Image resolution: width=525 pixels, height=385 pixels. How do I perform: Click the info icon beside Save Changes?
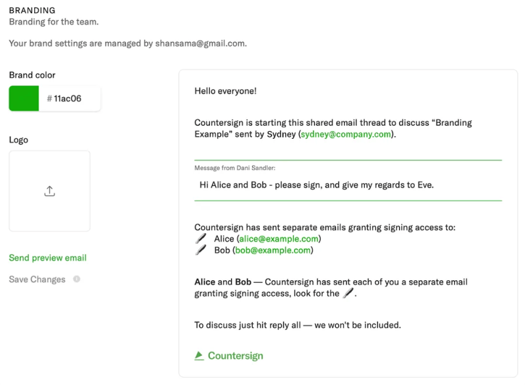(x=77, y=280)
